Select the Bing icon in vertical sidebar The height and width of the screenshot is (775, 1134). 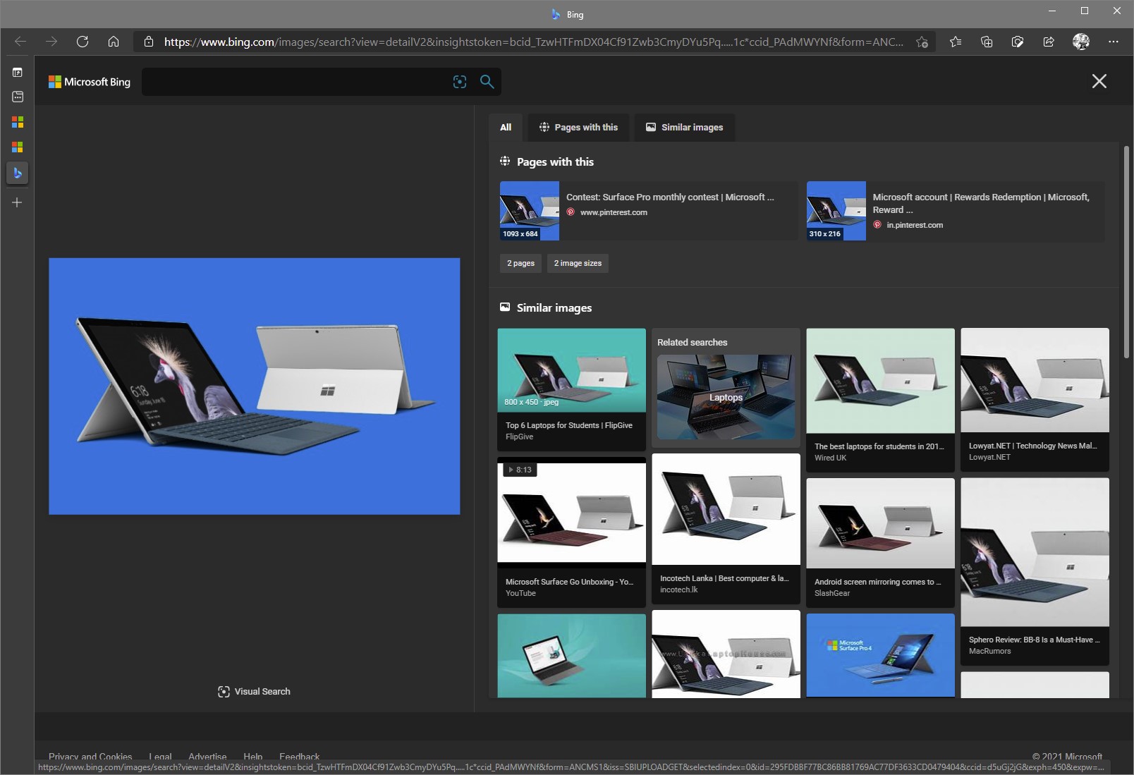(18, 173)
